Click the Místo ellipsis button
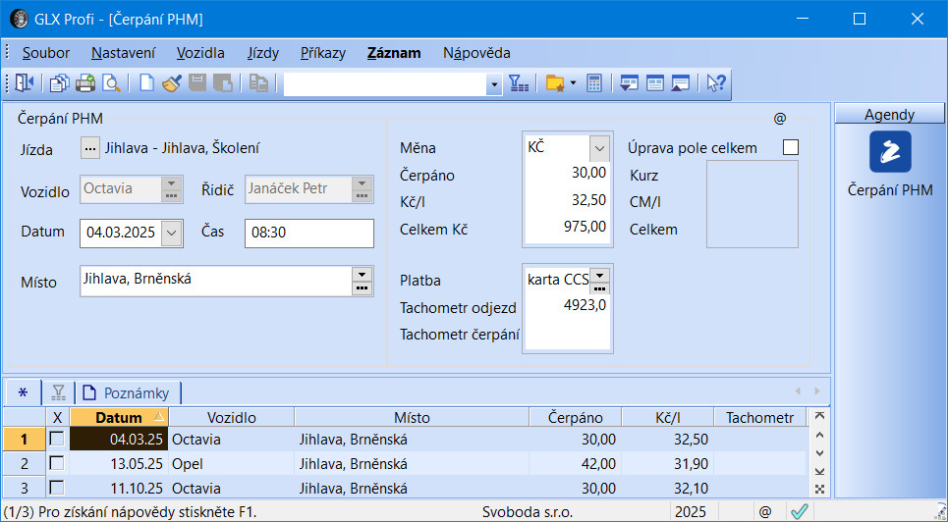This screenshot has width=948, height=522. pos(362,288)
